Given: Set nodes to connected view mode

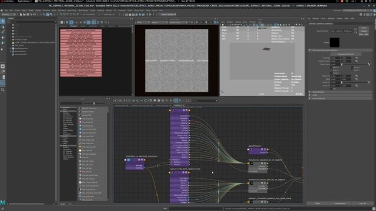Looking at the screenshot, I should click(155, 101).
